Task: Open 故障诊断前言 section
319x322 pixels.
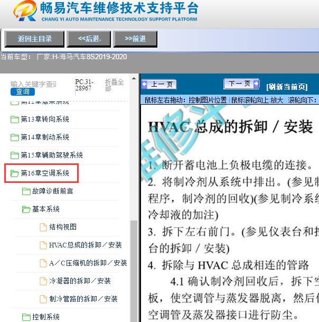Action: (53, 191)
